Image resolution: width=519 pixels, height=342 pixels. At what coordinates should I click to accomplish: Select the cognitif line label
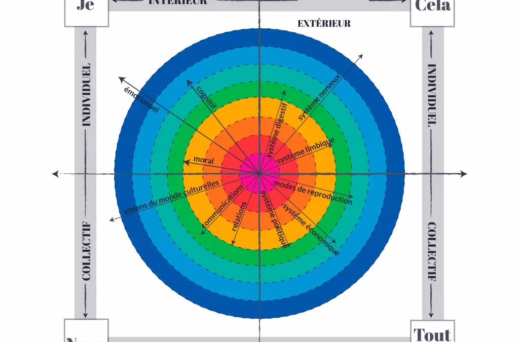[x=206, y=98]
